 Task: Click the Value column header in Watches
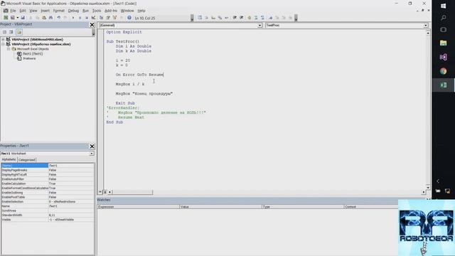220,207
